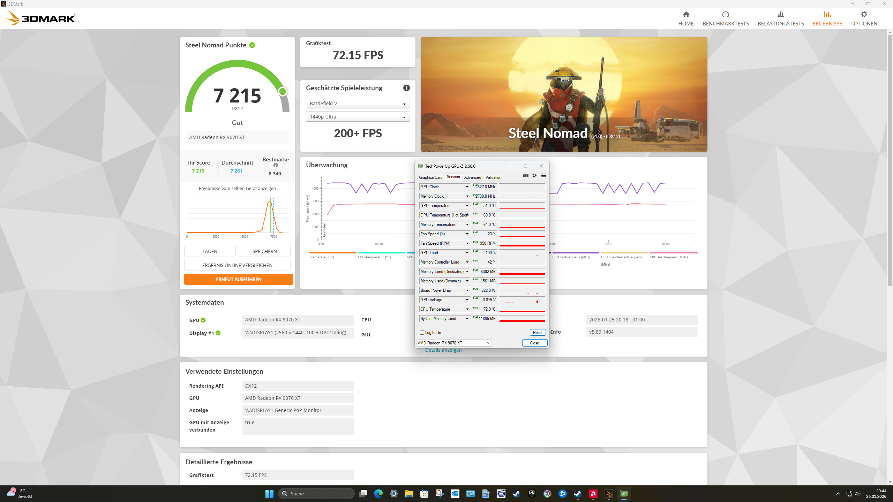Open the GPU-Z hamburger menu
Screen dimensions: 893x502
[543, 175]
